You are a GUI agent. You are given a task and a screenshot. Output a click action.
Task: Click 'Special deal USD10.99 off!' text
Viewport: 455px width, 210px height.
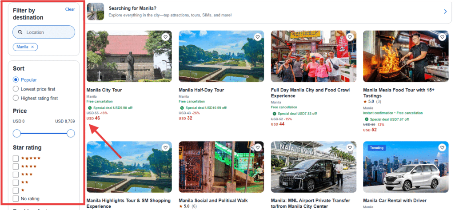click(x=206, y=107)
